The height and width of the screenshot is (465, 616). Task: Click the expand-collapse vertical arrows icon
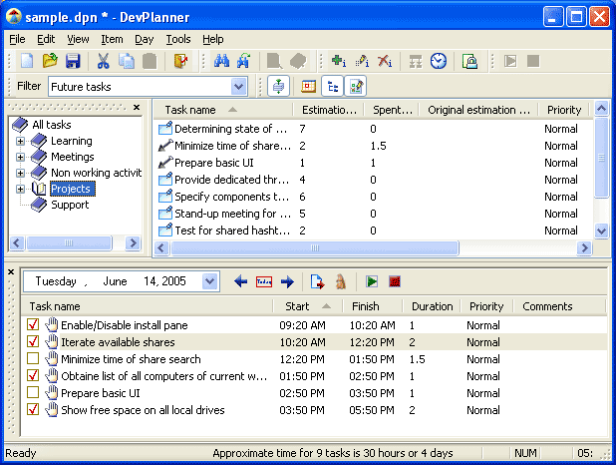(278, 86)
